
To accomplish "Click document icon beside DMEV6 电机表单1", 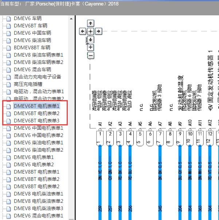I will coord(9,158).
